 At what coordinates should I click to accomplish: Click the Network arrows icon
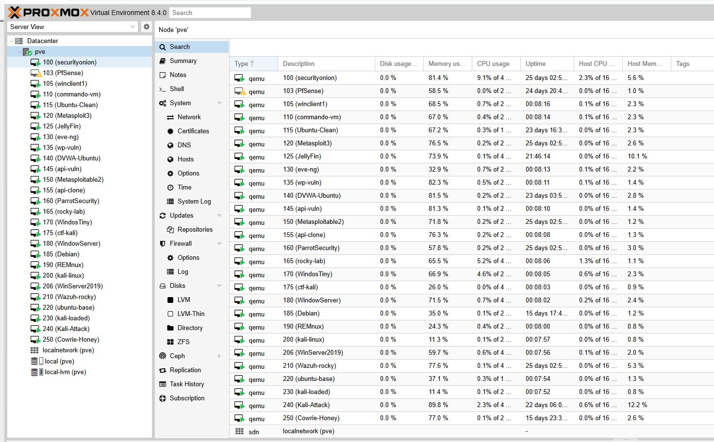click(x=170, y=117)
